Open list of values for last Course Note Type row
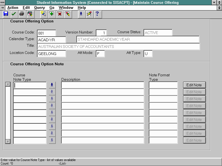Image resolution: width=222 pixels, height=166 pixels. click(52, 140)
